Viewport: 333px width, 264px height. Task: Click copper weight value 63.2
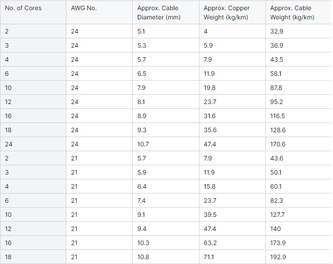pyautogui.click(x=210, y=243)
